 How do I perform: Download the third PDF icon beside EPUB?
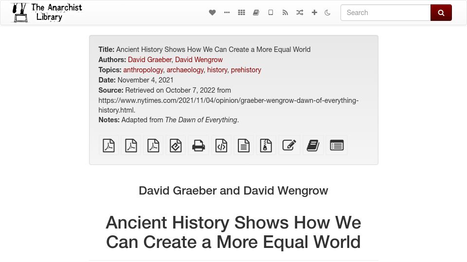pos(153,146)
